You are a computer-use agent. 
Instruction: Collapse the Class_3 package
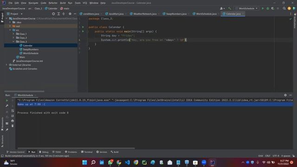13,41
